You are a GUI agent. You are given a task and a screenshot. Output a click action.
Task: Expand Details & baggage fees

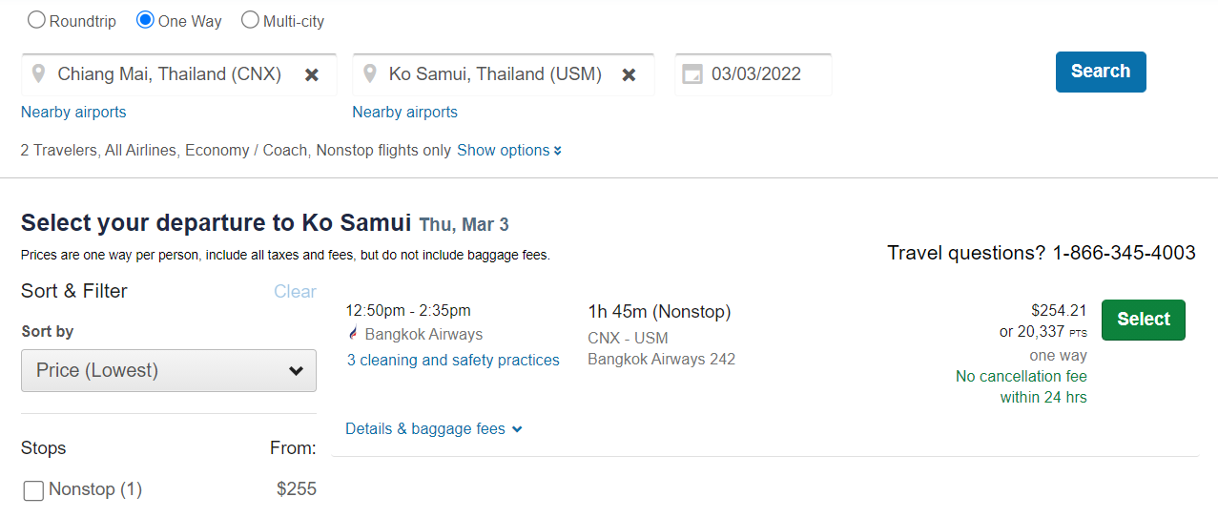434,429
